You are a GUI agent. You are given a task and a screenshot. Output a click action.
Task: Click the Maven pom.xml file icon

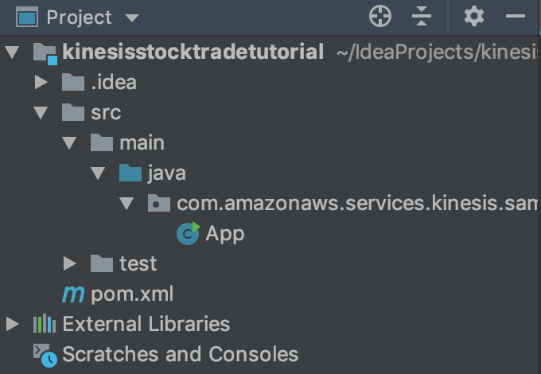point(73,294)
